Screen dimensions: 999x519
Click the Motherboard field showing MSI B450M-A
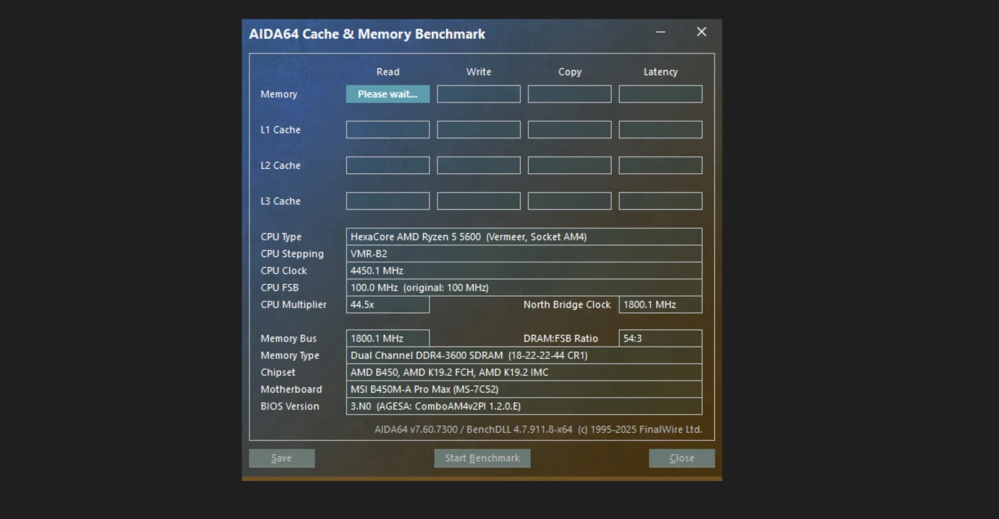tap(523, 389)
